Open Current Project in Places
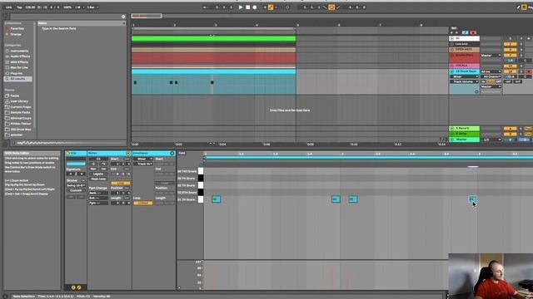 (x=20, y=107)
